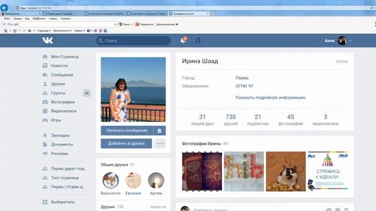Open mutual friend Вкусности avatar
The width and height of the screenshot is (376, 211).
pyautogui.click(x=110, y=181)
